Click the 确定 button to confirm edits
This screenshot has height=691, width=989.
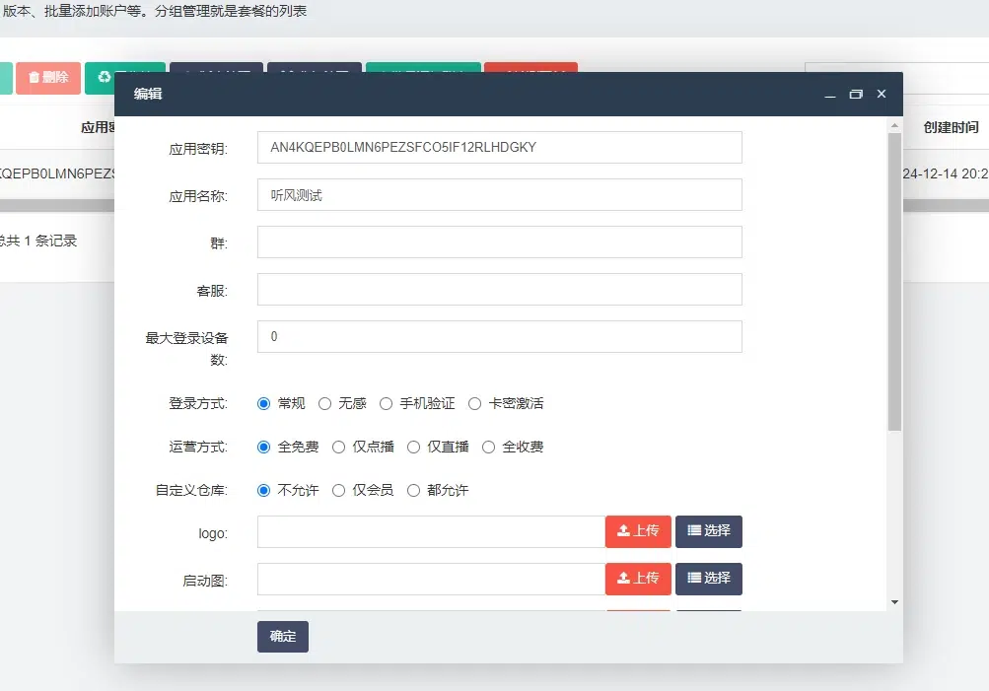[x=282, y=636]
